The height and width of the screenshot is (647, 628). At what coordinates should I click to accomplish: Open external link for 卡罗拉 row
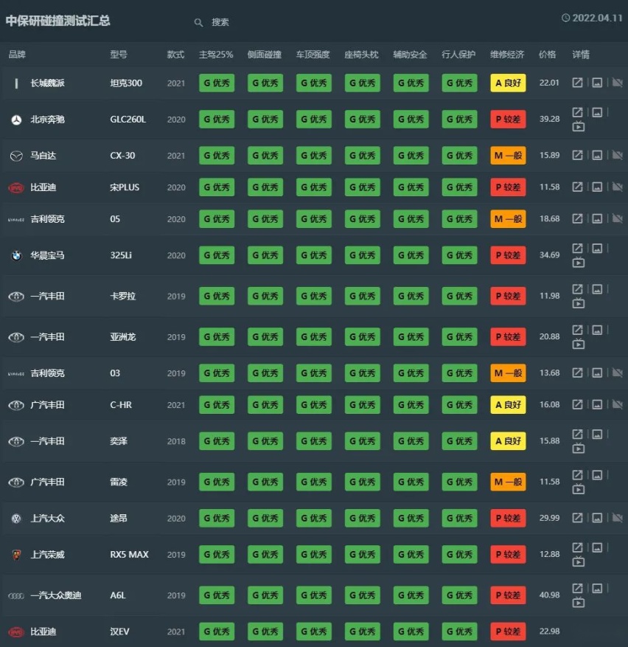coord(577,289)
